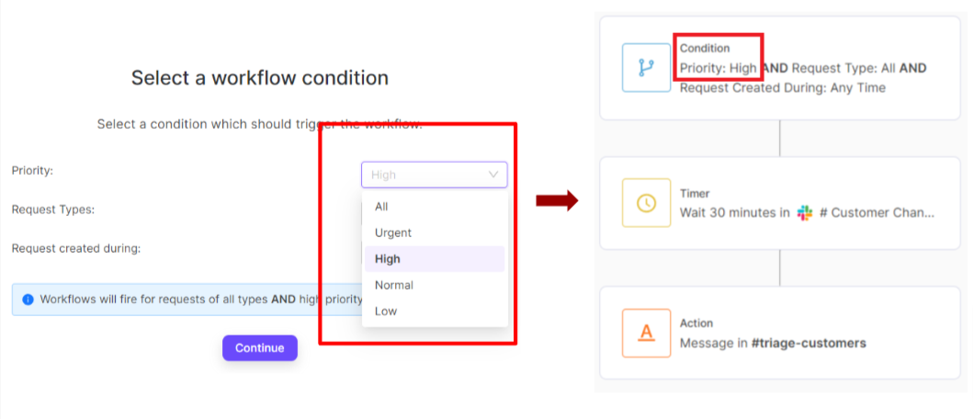The image size is (973, 419).
Task: Choose Urgent priority option
Action: click(x=393, y=232)
